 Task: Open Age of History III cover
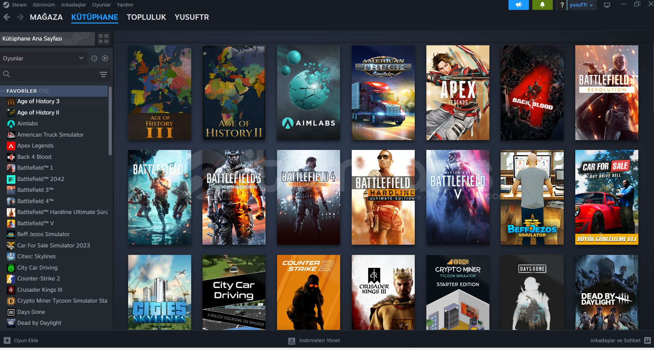click(x=159, y=93)
